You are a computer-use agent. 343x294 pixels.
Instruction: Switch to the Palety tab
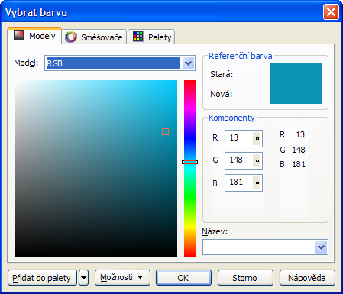coord(151,37)
